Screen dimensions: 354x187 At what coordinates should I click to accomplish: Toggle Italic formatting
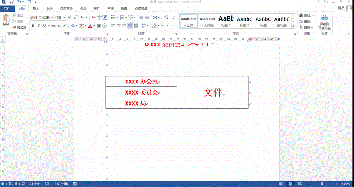tap(39, 26)
